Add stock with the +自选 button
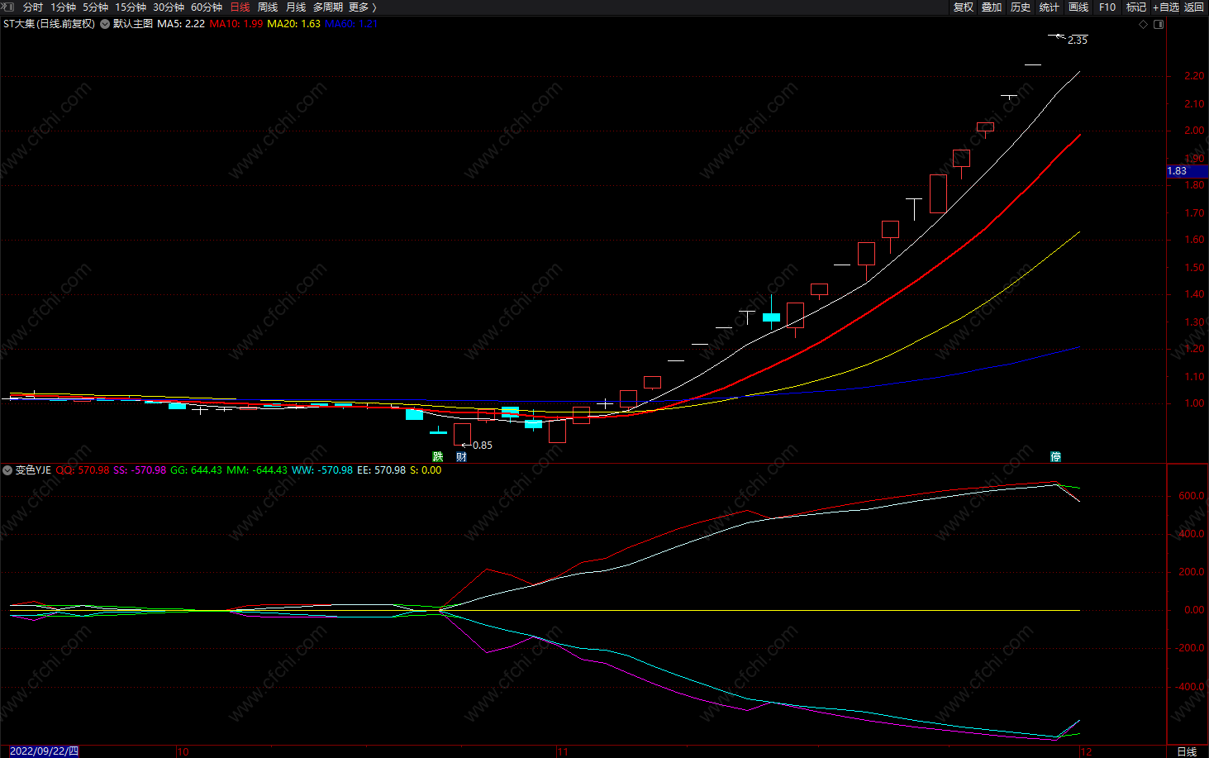Viewport: 1209px width, 758px height. pyautogui.click(x=1166, y=7)
